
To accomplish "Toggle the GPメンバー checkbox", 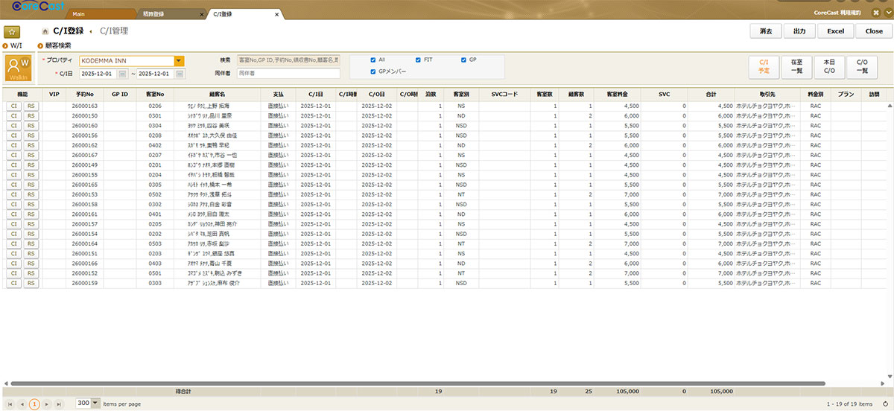I will [x=373, y=71].
